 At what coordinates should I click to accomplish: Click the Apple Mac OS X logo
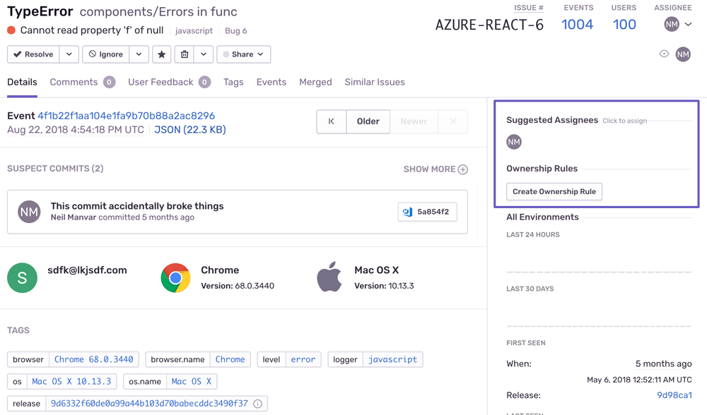point(329,278)
